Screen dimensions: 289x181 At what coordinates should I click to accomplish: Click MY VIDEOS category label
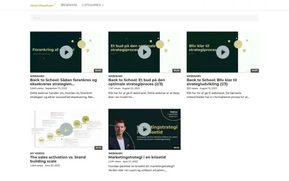[x=37, y=153]
